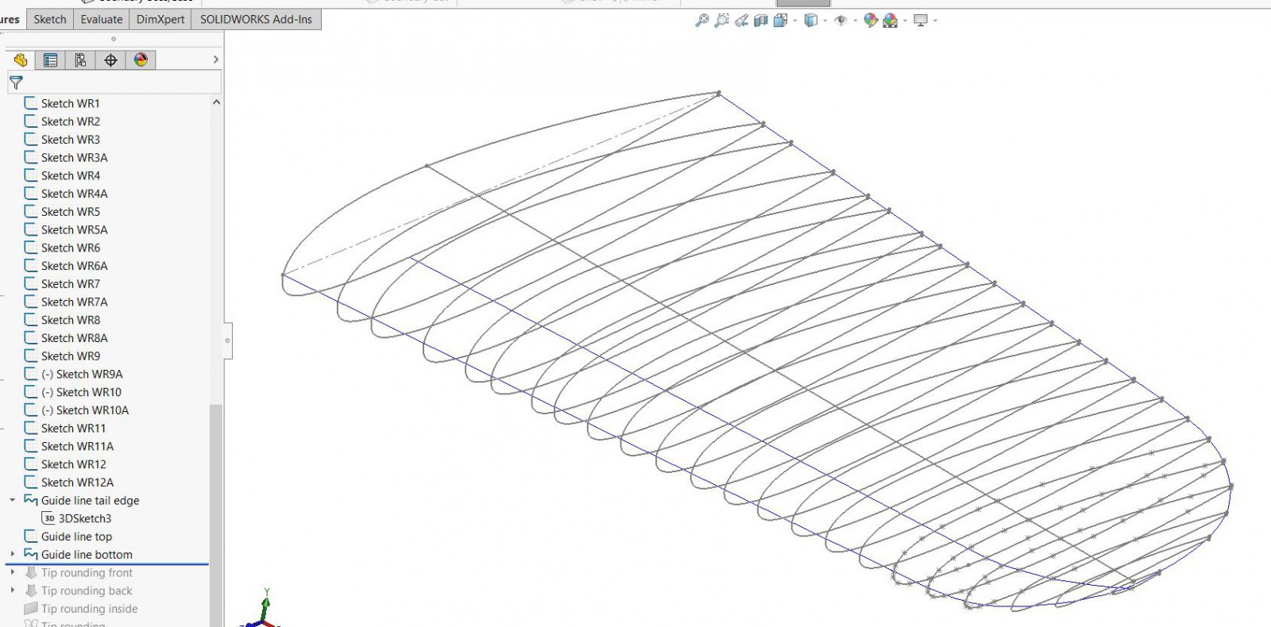Switch to the DimXpert ribbon tab
Viewport: 1271px width, 627px height.
[160, 19]
